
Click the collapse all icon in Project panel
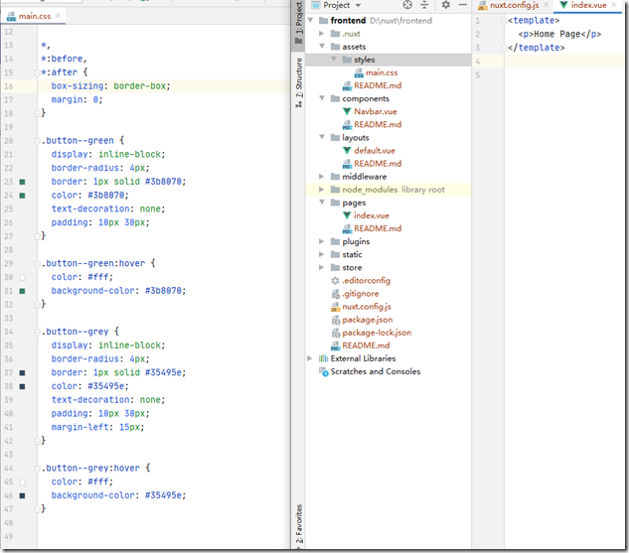coord(424,5)
